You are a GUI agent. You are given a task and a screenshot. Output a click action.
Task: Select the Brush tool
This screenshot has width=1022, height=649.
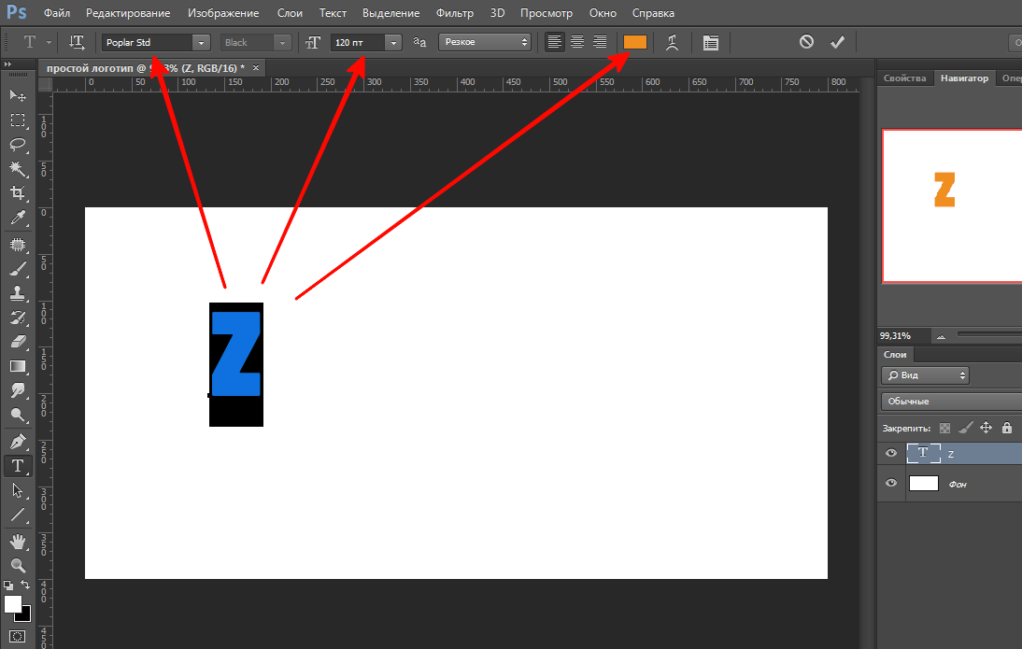18,269
